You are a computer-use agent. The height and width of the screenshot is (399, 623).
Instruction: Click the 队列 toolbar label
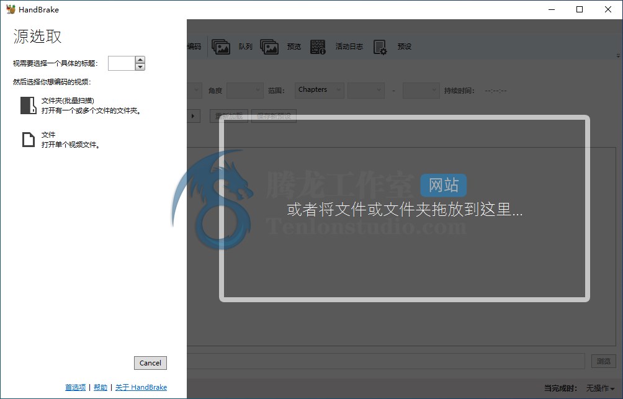pos(245,47)
